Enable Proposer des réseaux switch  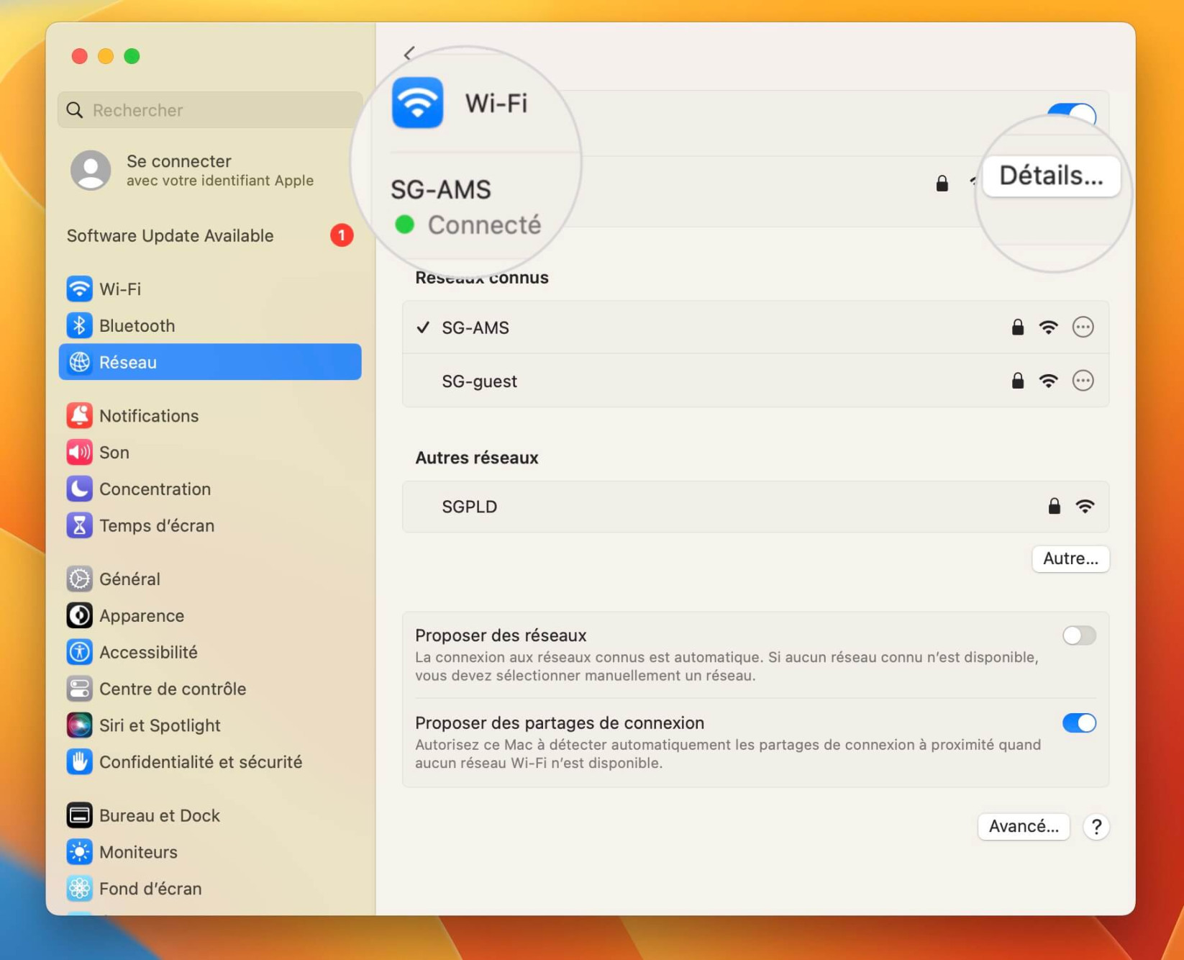(1079, 635)
